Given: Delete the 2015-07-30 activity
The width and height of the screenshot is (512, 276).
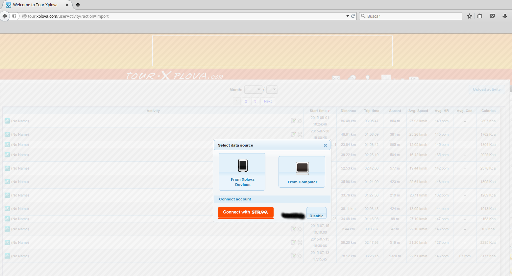Looking at the screenshot, I should tap(300, 134).
